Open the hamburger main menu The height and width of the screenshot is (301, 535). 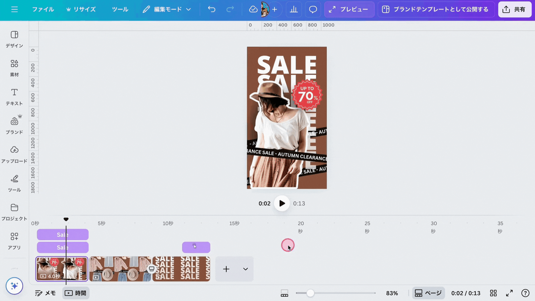tap(14, 9)
